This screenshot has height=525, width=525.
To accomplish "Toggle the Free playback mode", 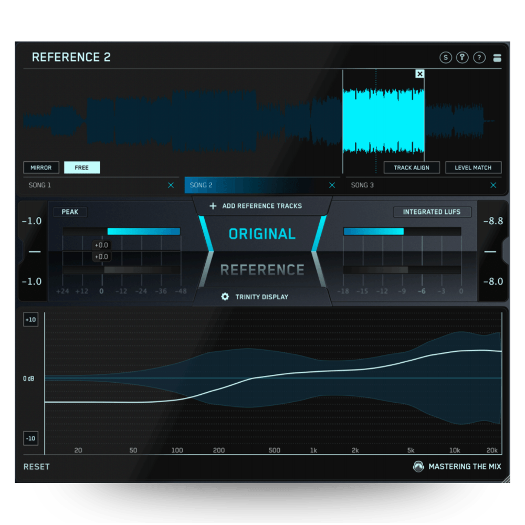I will coord(82,167).
